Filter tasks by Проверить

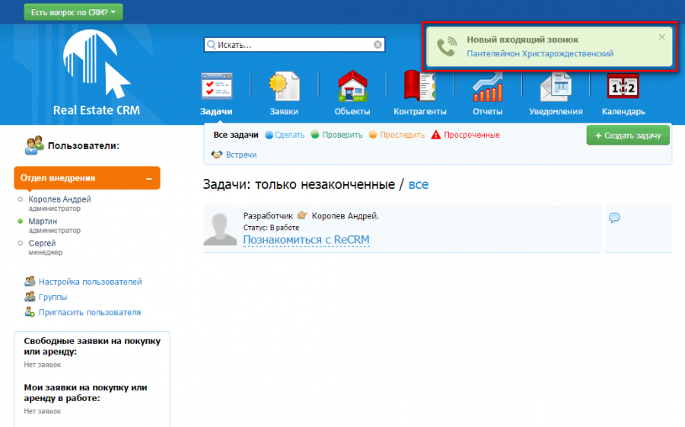342,135
